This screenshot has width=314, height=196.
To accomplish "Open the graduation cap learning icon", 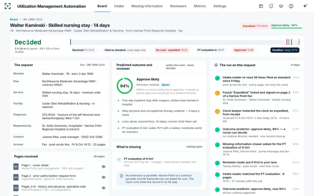I will 281,6.
